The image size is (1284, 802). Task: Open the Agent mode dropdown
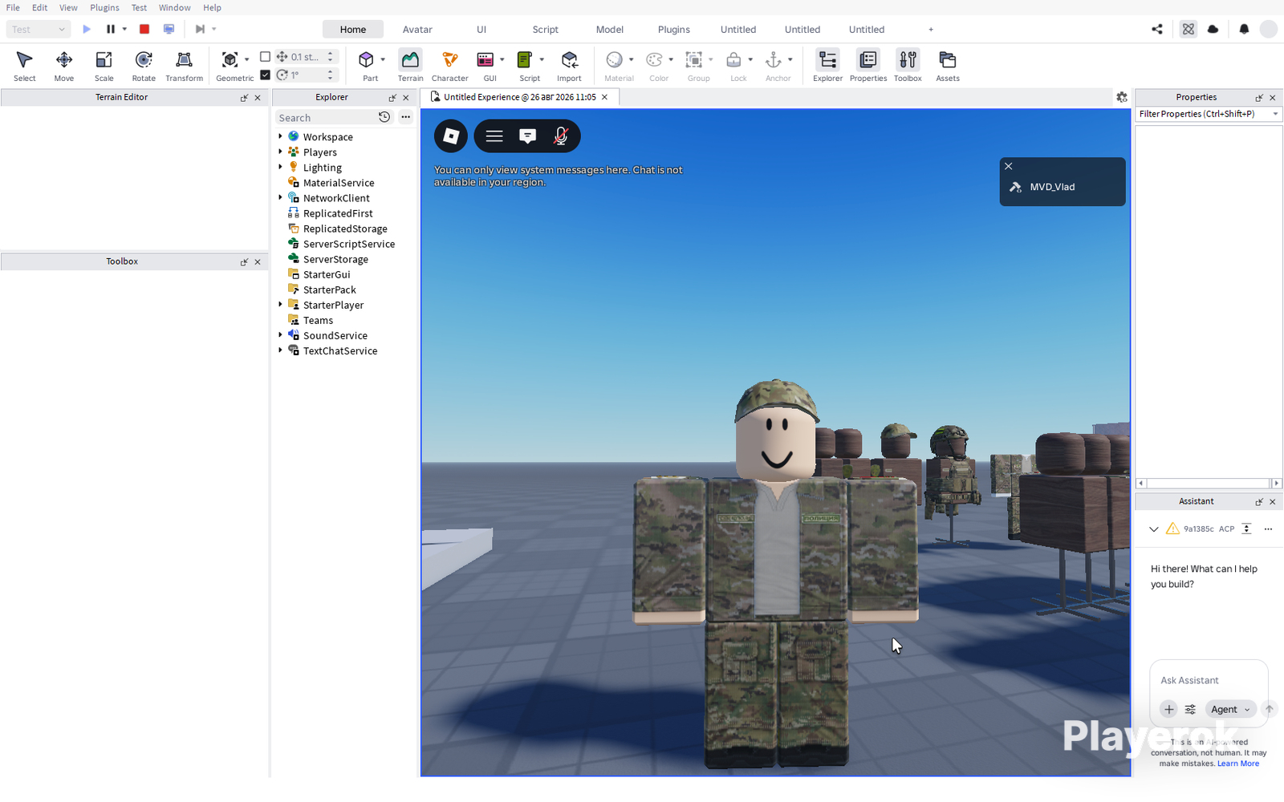pyautogui.click(x=1229, y=709)
